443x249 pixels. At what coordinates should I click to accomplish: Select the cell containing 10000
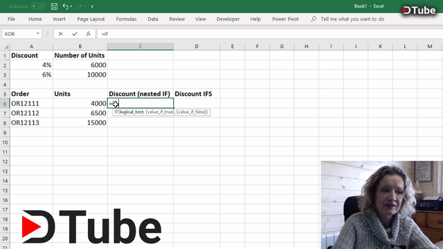[x=80, y=75]
